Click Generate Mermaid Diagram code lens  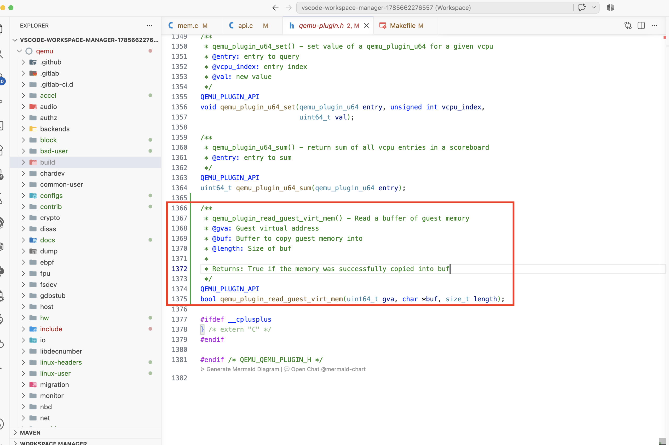[x=240, y=369]
